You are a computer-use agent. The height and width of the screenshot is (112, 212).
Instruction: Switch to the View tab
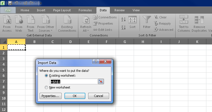[136, 10]
